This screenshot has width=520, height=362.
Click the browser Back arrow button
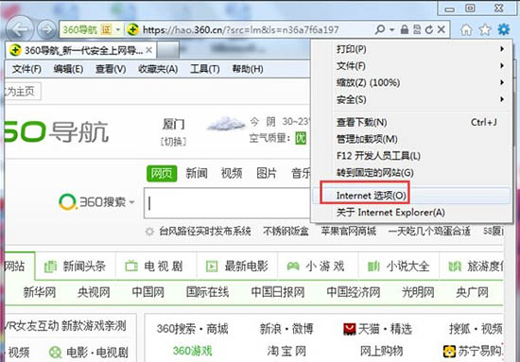click(x=20, y=29)
